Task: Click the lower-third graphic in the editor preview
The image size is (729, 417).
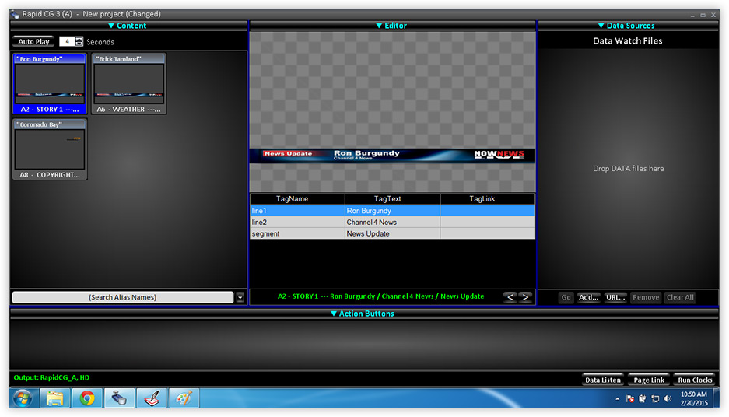Action: pos(392,155)
